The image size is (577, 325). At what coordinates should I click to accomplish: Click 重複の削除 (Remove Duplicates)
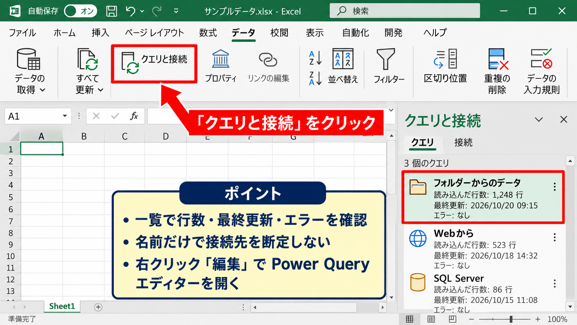click(497, 71)
